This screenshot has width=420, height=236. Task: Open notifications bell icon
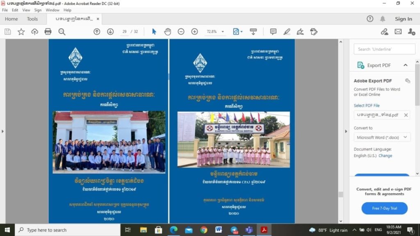tap(383, 19)
